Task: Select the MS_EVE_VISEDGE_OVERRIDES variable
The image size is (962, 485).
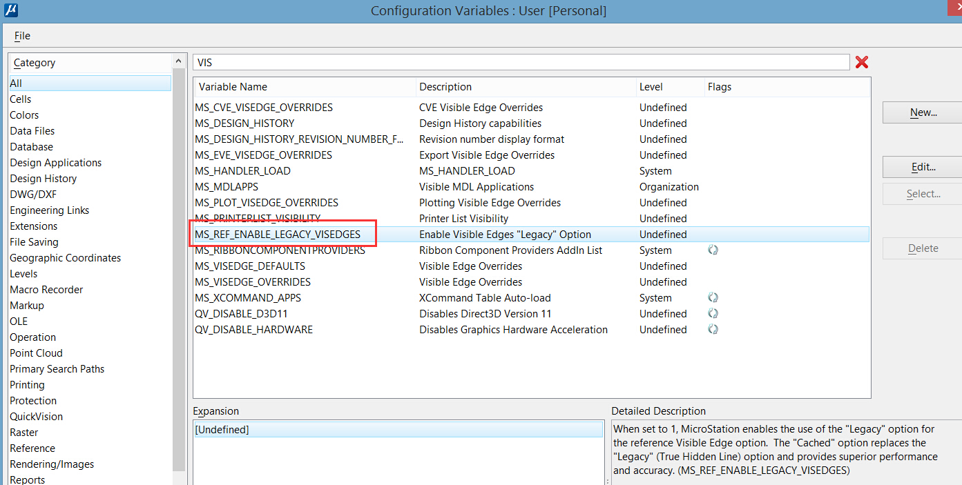Action: (x=263, y=155)
